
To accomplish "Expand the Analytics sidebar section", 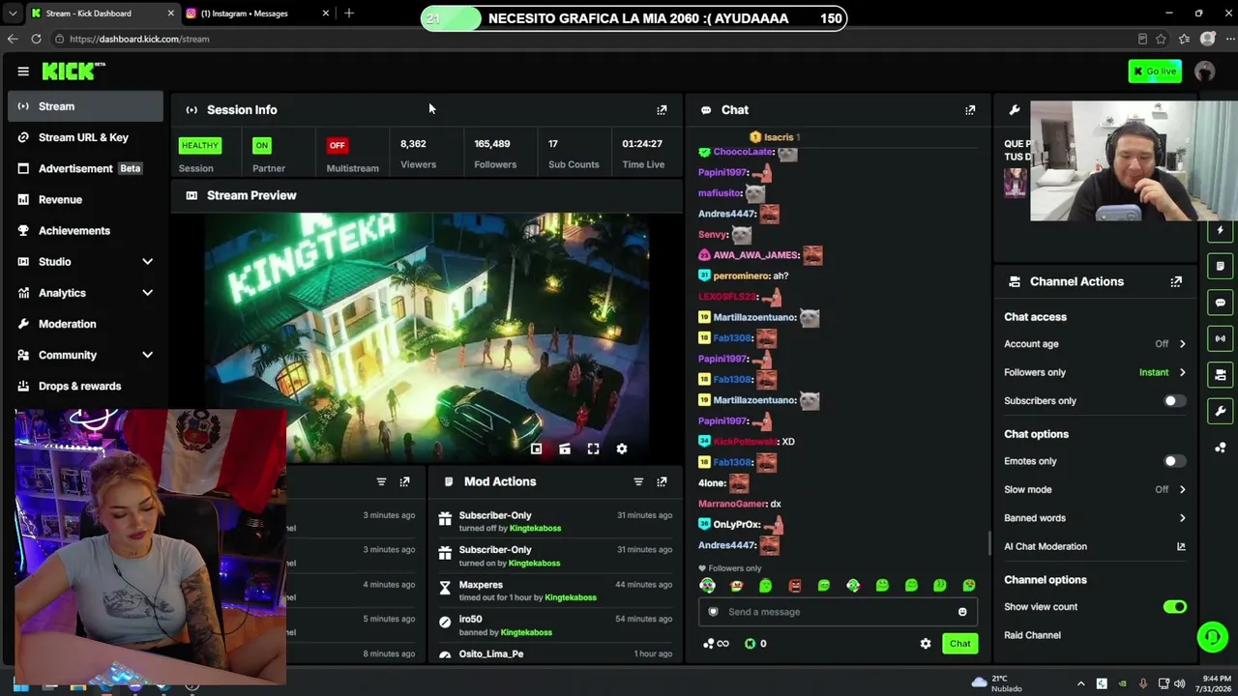I will coord(147,293).
